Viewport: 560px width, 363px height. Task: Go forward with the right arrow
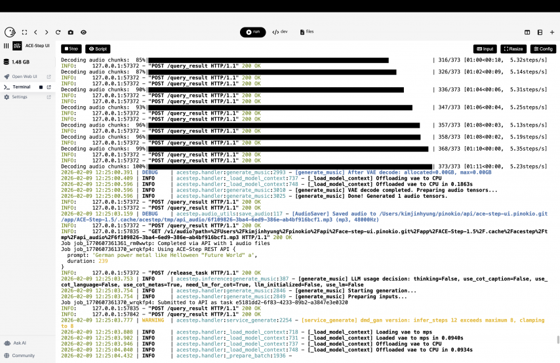click(x=47, y=31)
